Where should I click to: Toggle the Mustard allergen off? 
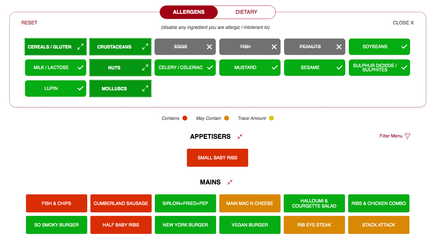click(250, 67)
